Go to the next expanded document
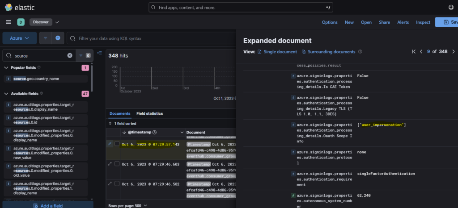This screenshot has width=458, height=208. coord(453,52)
